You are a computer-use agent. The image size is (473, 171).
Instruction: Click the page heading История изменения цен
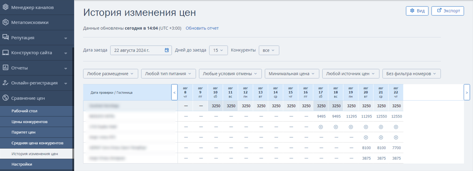140,13
